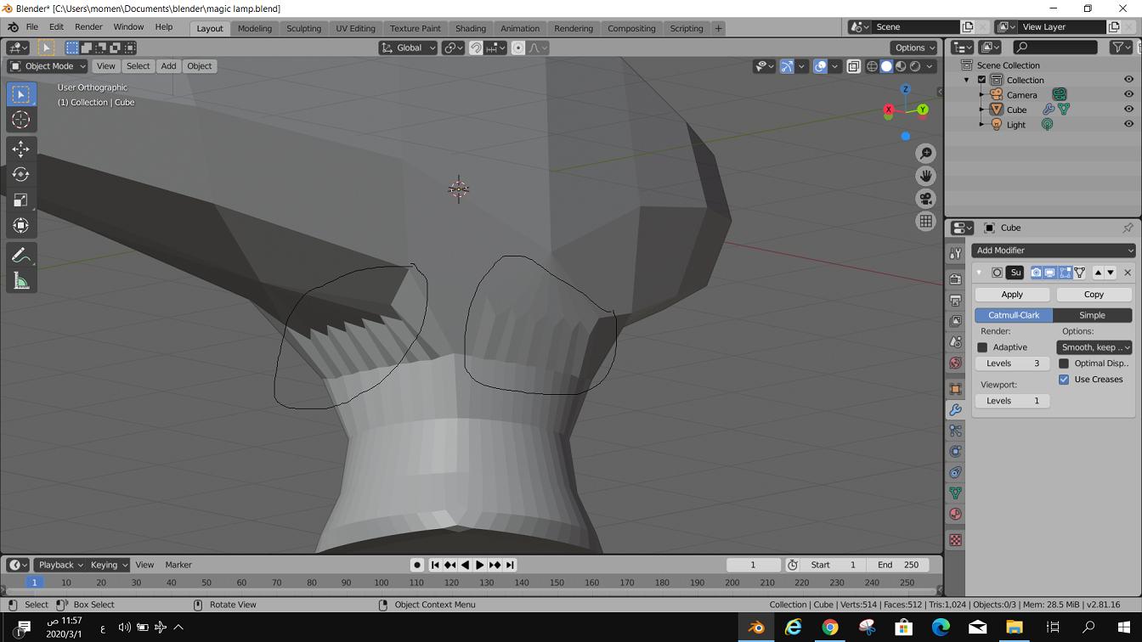
Task: Switch to the UV Editing workspace tab
Action: (355, 28)
